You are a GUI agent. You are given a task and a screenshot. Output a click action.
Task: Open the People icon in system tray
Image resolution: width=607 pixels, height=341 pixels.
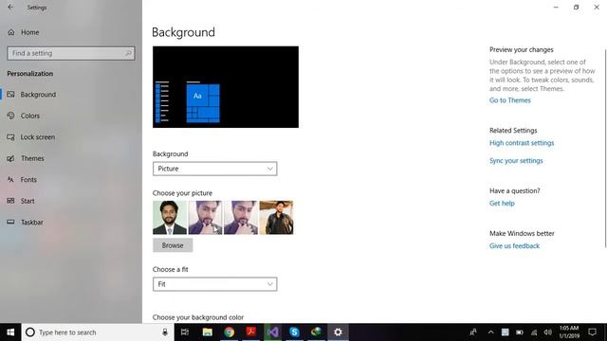473,332
